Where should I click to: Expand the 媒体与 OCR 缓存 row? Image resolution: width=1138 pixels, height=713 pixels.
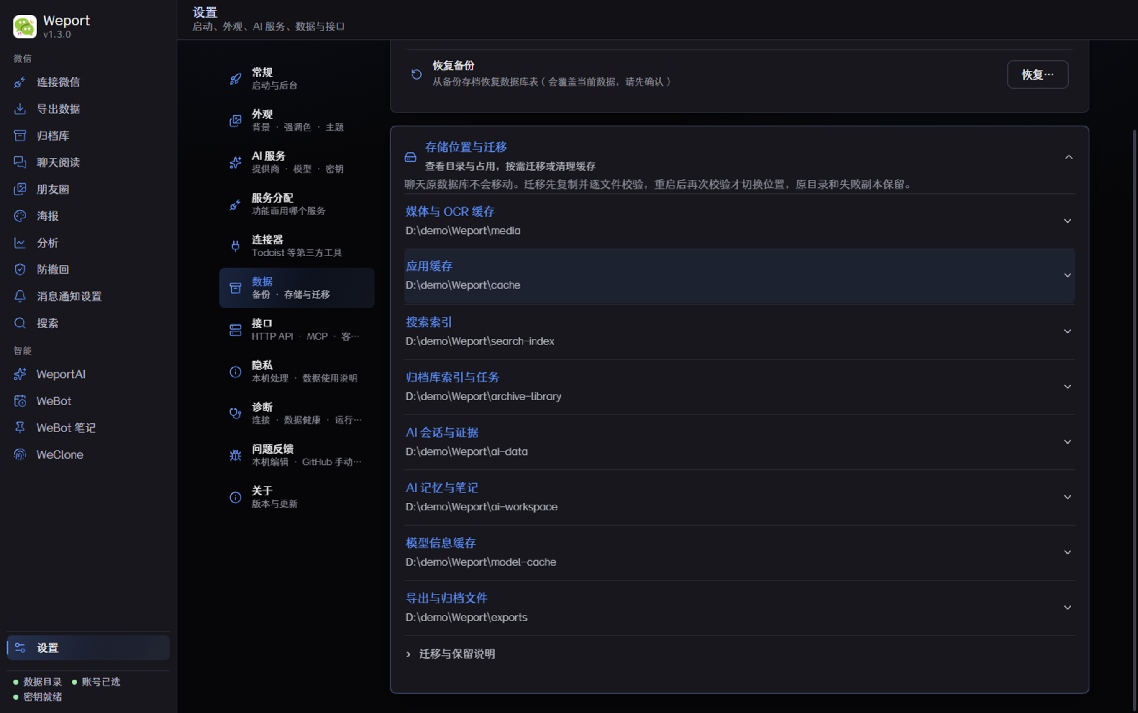coord(739,221)
